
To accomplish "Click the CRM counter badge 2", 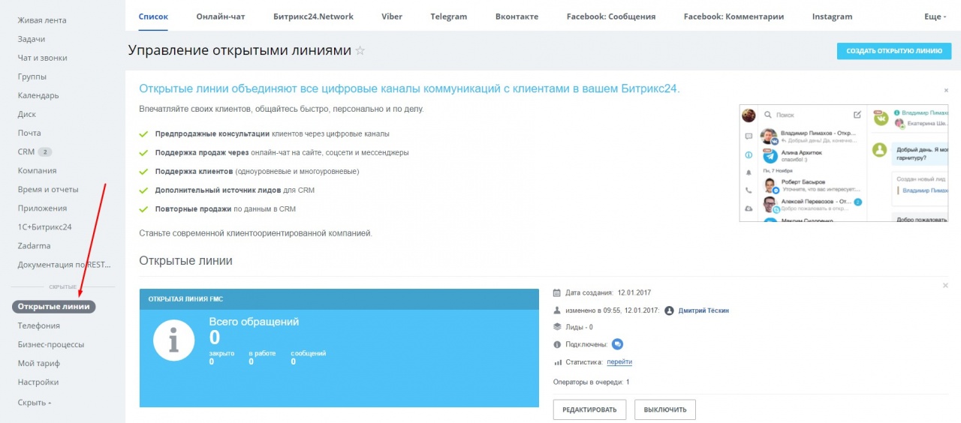I will (x=45, y=151).
